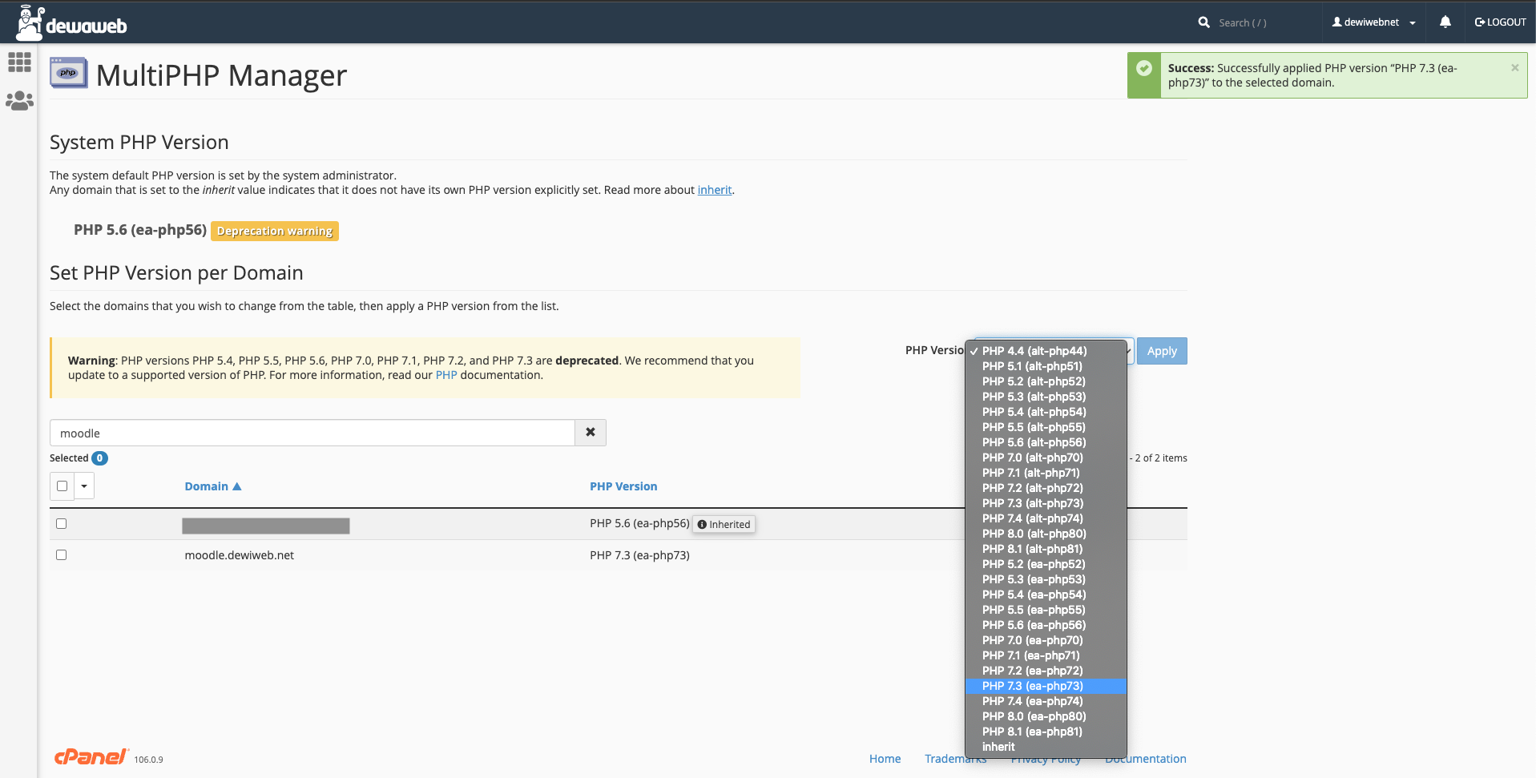
Task: Select PHP 7.4 (ea-php74) option
Action: [x=1046, y=701]
